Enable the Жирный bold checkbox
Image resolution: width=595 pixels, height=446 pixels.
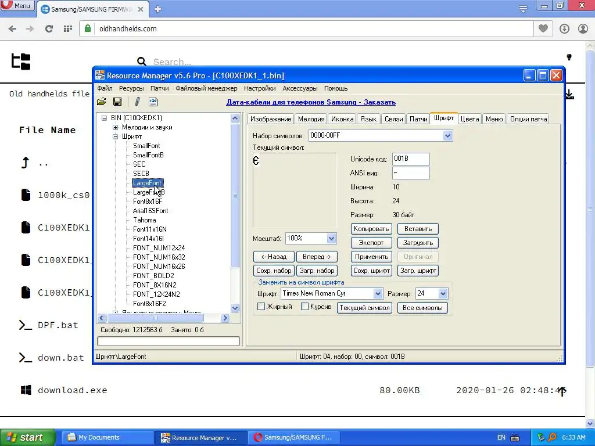tap(261, 307)
